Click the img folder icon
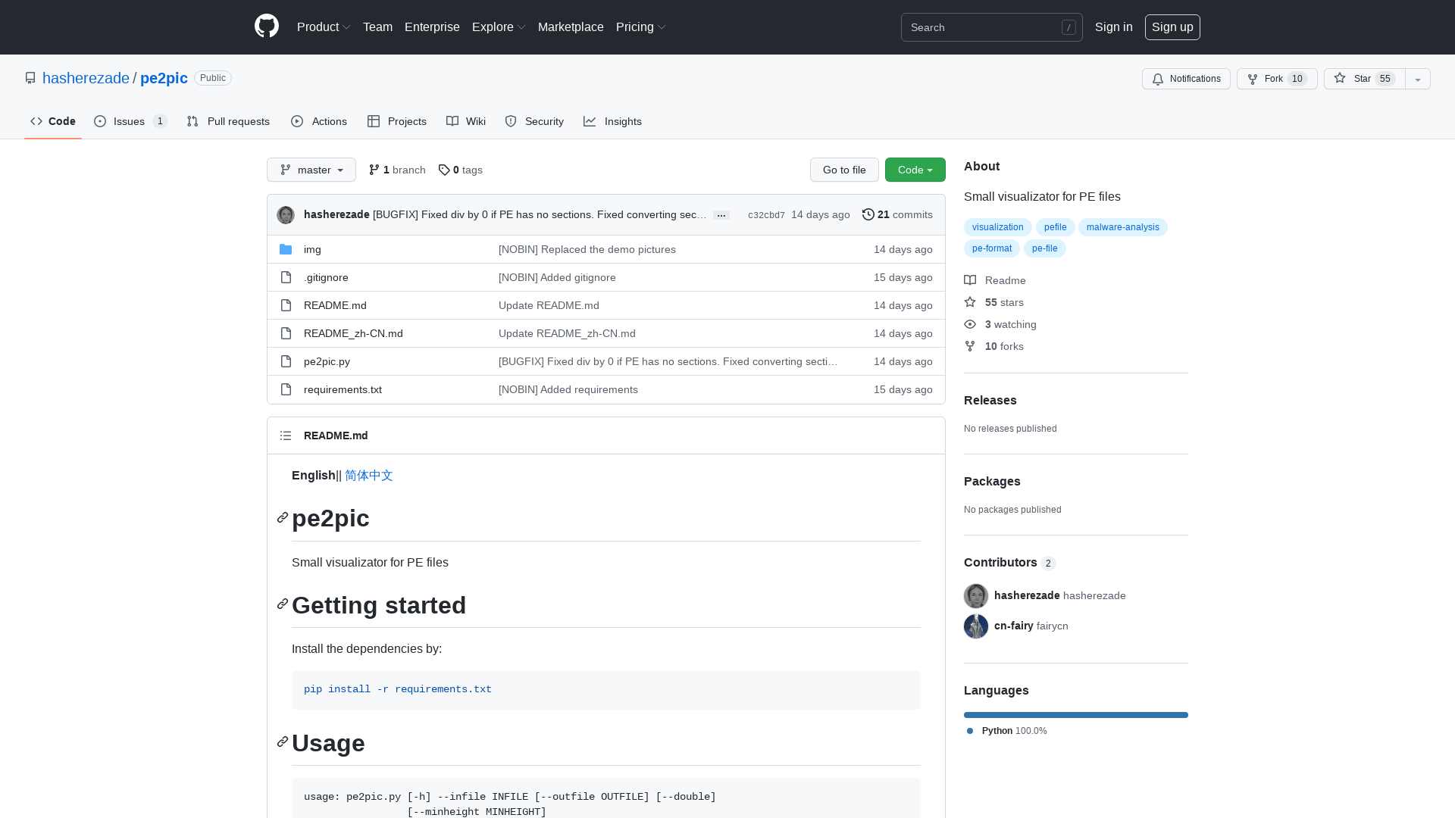 pyautogui.click(x=286, y=249)
